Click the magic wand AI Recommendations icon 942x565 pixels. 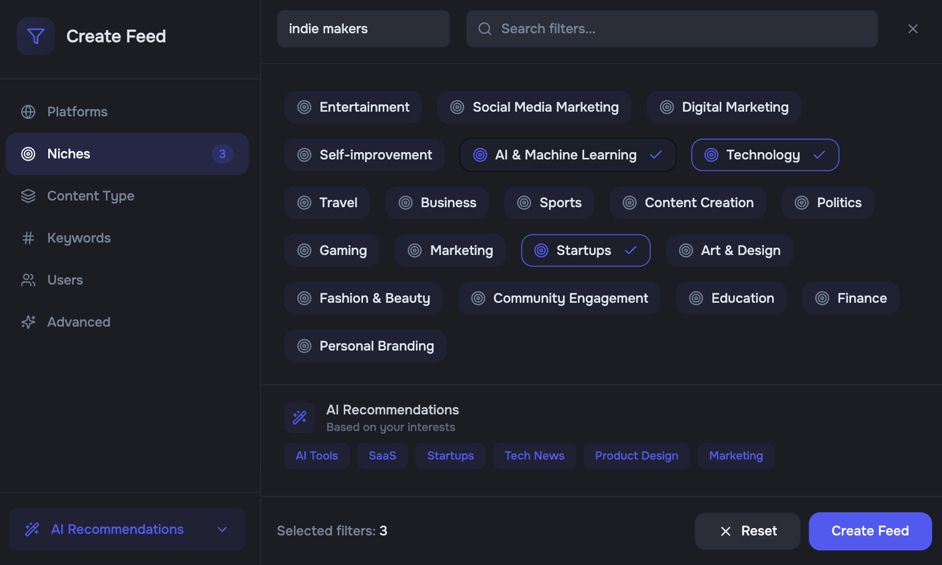point(300,417)
